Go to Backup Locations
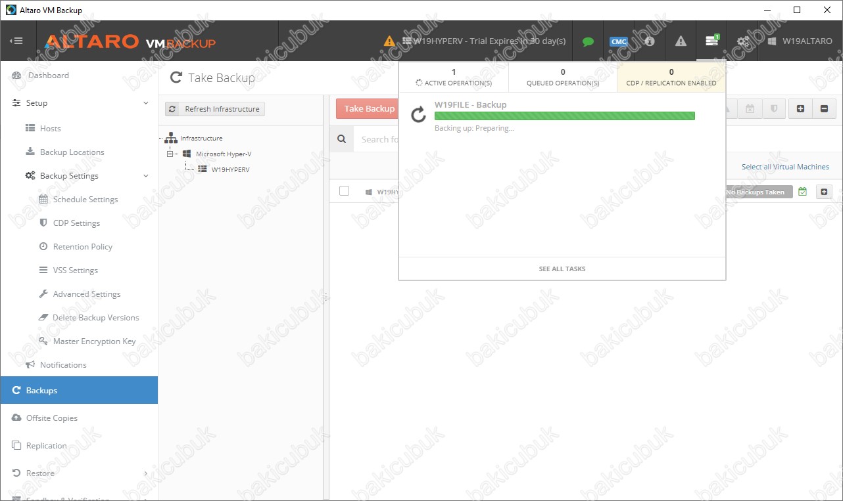The height and width of the screenshot is (501, 843). click(x=72, y=152)
